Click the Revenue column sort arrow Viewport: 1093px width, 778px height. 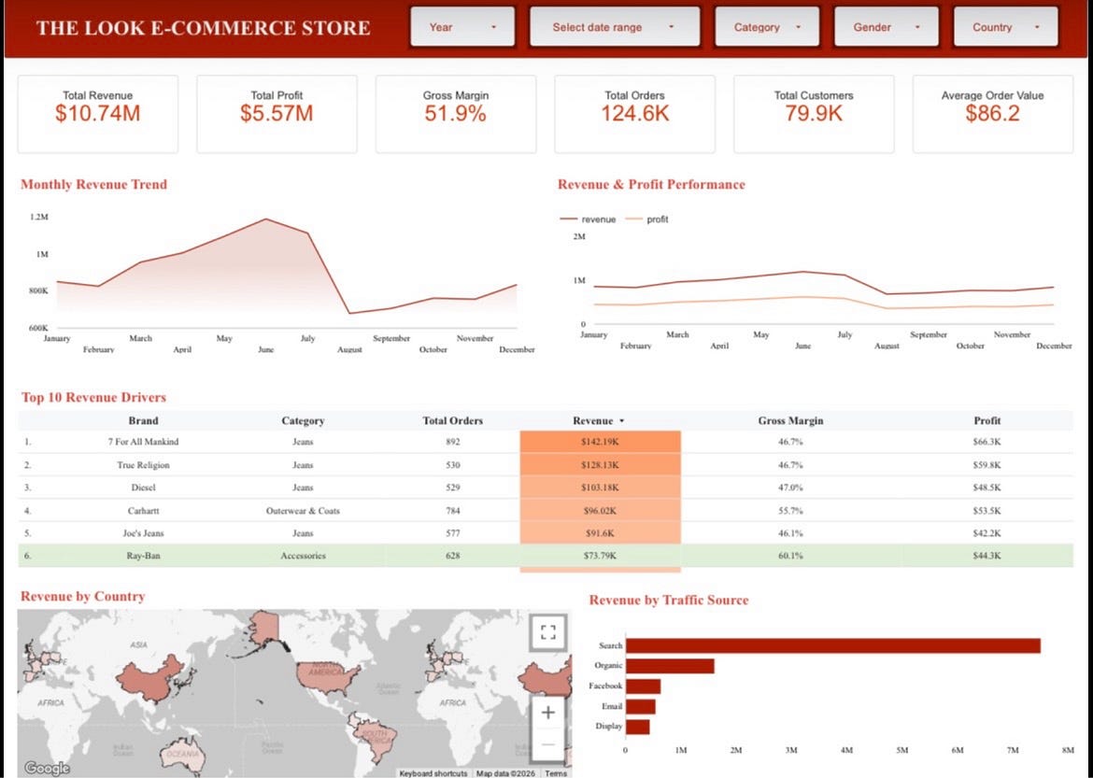[622, 421]
